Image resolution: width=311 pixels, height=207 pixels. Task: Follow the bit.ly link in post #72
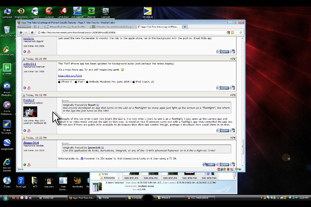point(70,75)
